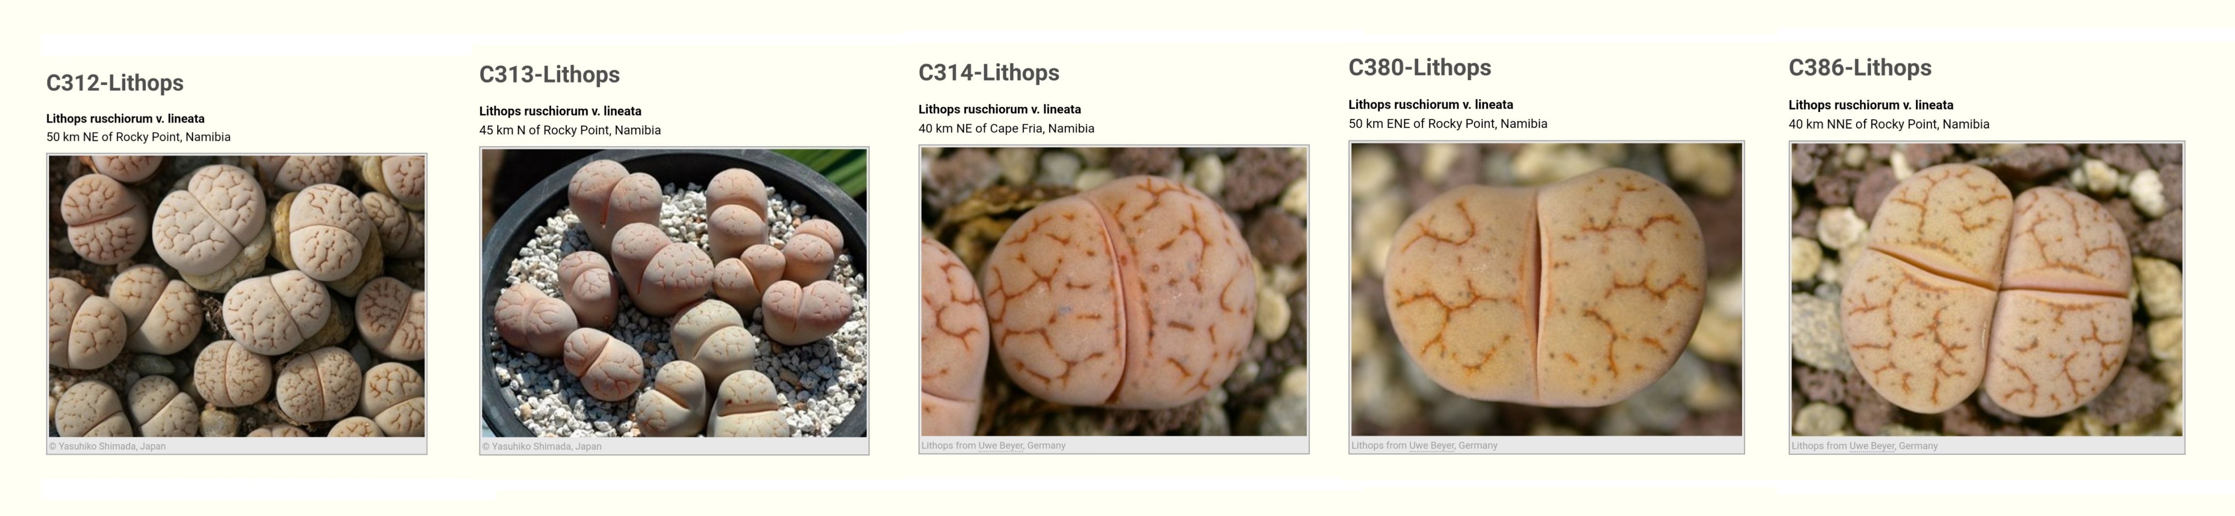Click Yasuhiko Shimada credit under C312 photo

[x=108, y=447]
